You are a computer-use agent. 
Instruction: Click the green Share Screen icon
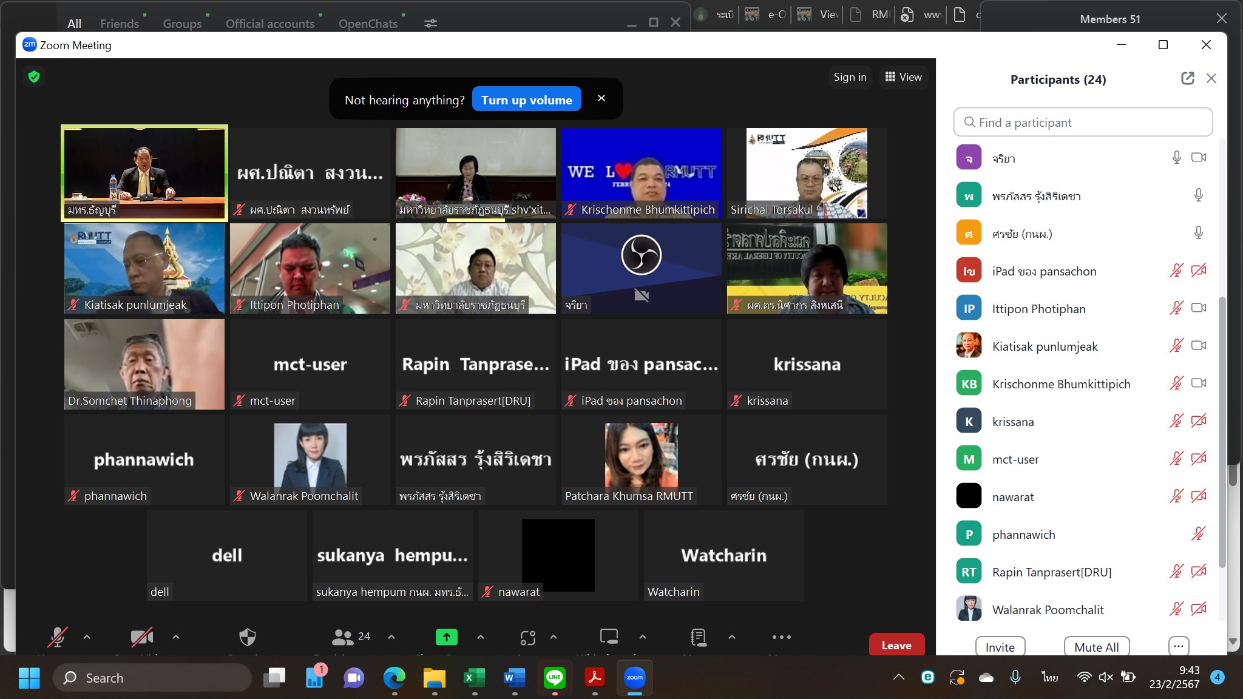tap(446, 637)
